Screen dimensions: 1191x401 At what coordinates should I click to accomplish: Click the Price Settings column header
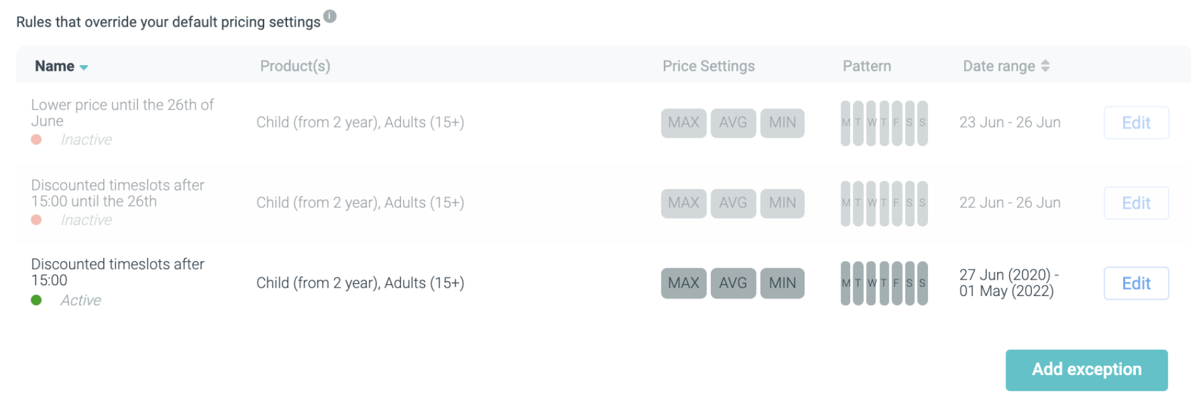click(x=708, y=66)
